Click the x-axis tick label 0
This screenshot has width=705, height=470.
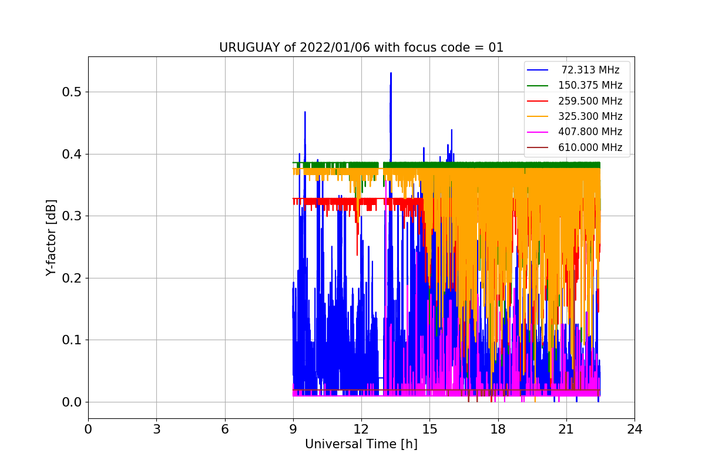(88, 429)
